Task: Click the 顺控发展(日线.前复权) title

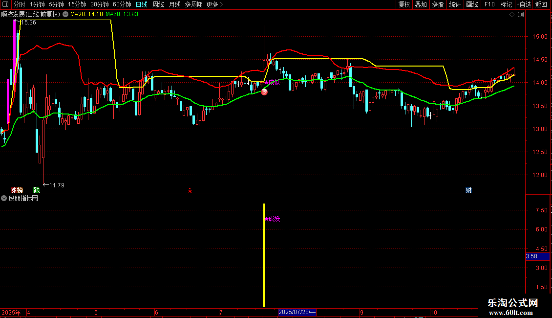Action: point(31,15)
